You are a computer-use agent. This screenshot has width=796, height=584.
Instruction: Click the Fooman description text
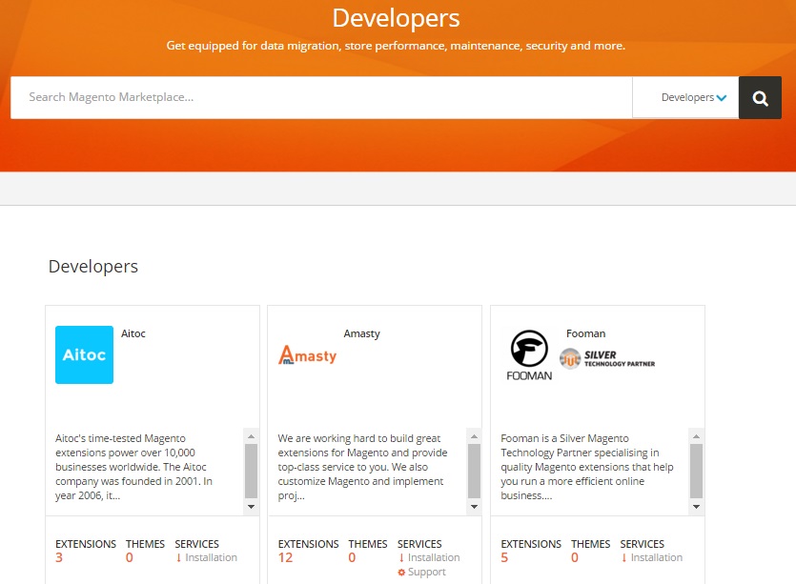click(587, 467)
